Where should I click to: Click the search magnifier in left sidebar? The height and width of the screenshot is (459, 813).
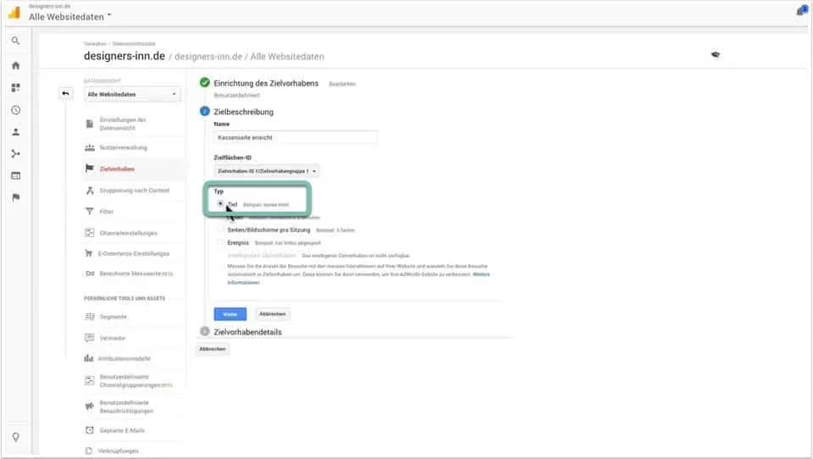tap(15, 41)
